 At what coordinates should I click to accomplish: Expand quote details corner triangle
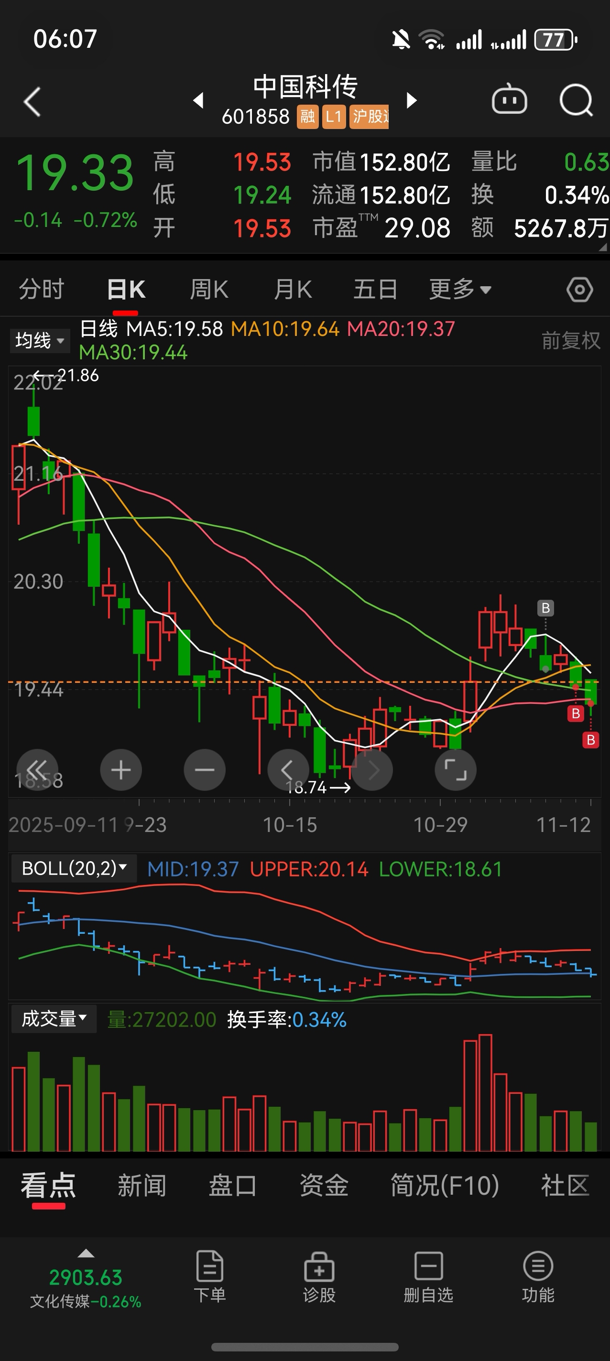tap(603, 247)
